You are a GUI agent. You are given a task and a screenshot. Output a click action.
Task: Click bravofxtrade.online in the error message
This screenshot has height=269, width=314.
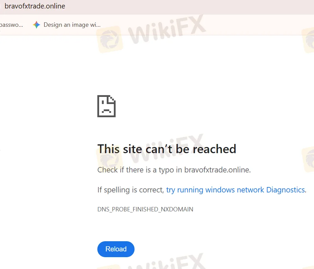coord(217,170)
